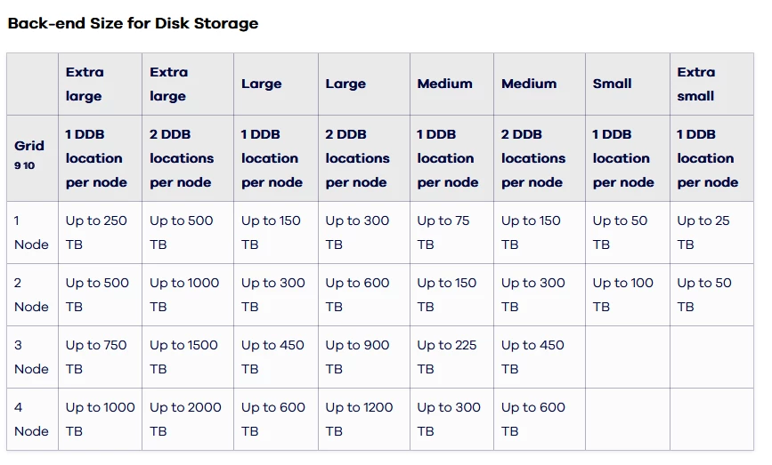Click the 'Up to 750 TB' cell
The image size is (772, 465).
point(100,357)
